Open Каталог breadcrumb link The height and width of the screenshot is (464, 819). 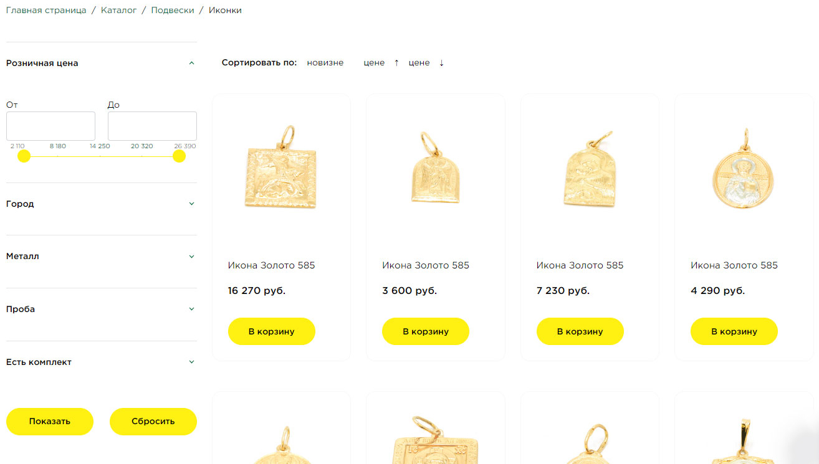pyautogui.click(x=118, y=11)
